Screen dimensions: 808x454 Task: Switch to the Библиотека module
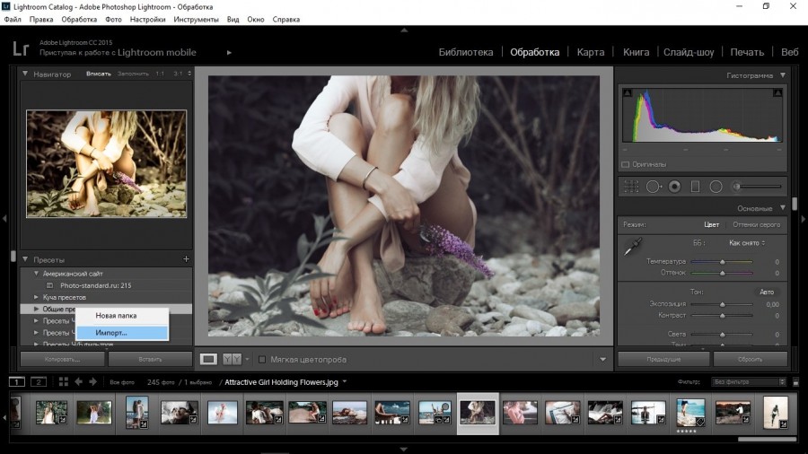pos(466,52)
